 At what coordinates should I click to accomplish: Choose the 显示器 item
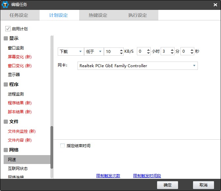coord(14,75)
